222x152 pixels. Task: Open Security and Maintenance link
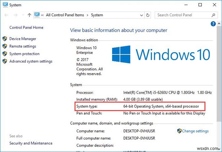point(31,143)
